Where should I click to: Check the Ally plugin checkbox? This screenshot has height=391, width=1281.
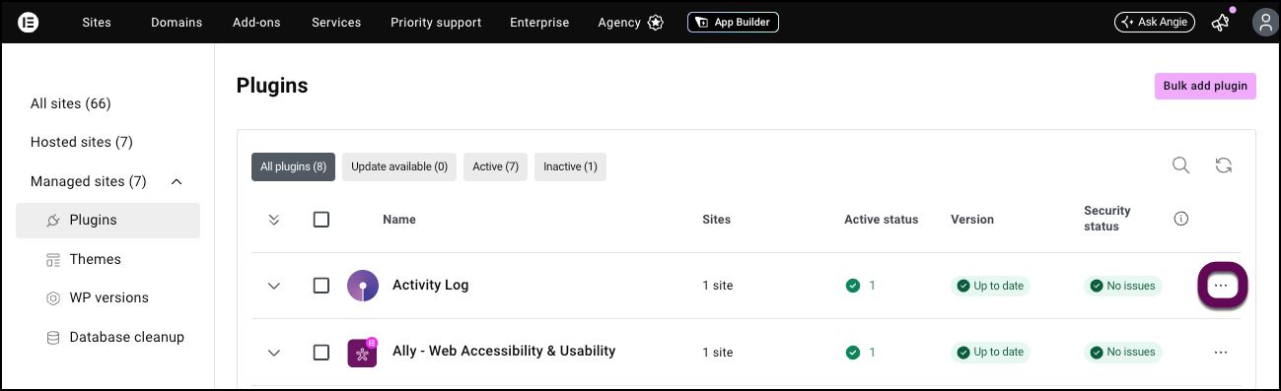pos(321,352)
